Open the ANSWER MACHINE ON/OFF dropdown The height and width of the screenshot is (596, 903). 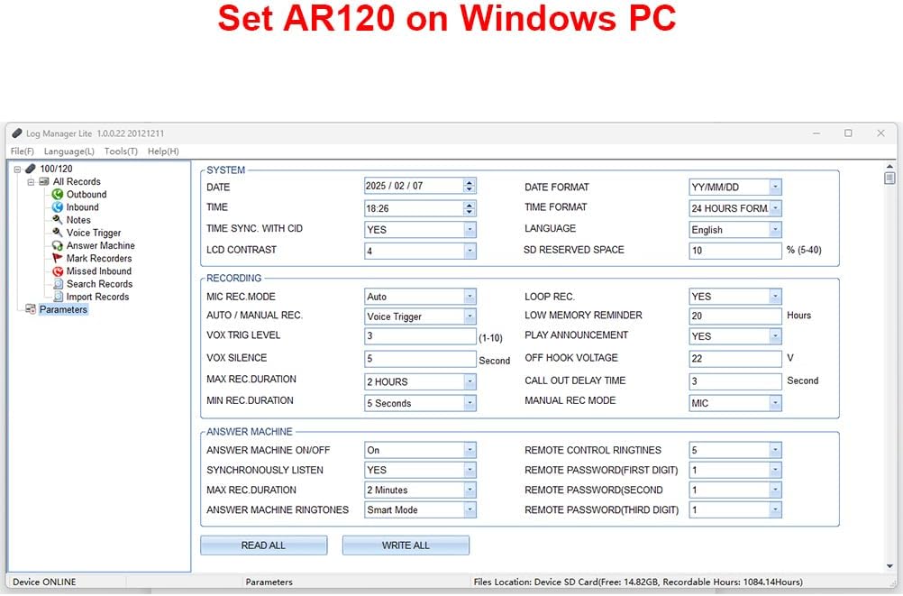tap(470, 450)
